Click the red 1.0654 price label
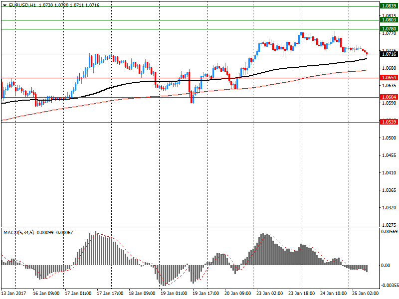This screenshot has width=399, height=299. [389, 78]
